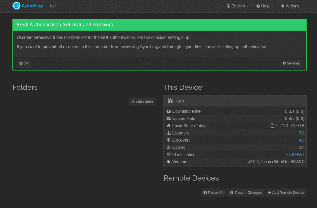Open Settings from the authentication notice
The width and height of the screenshot is (317, 208).
[291, 63]
